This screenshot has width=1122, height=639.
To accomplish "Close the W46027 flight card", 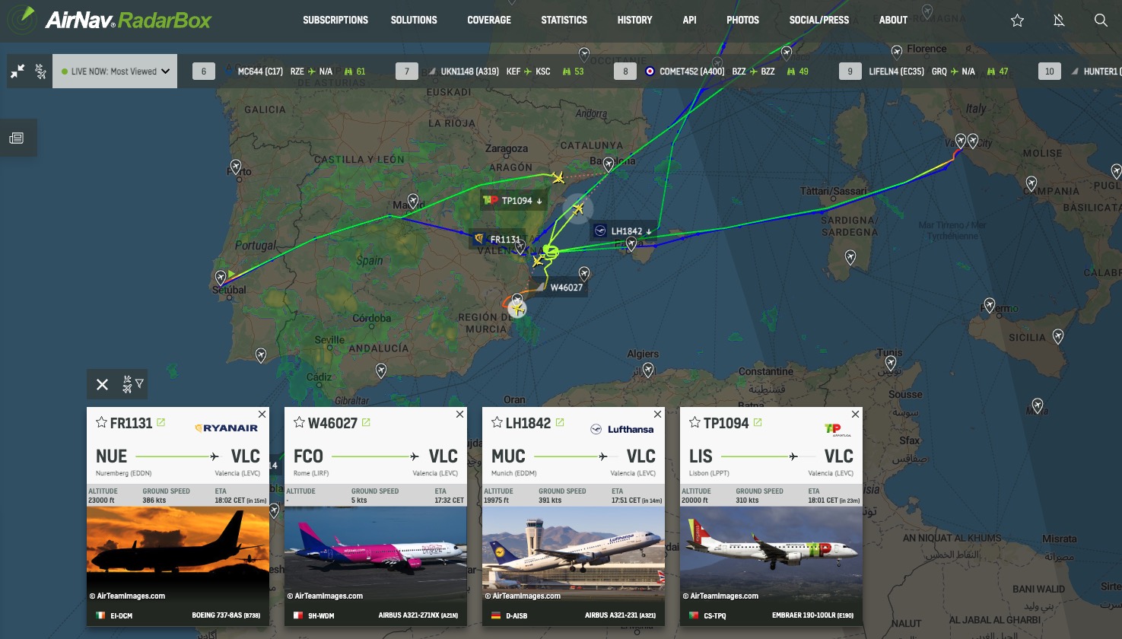I will click(x=459, y=415).
